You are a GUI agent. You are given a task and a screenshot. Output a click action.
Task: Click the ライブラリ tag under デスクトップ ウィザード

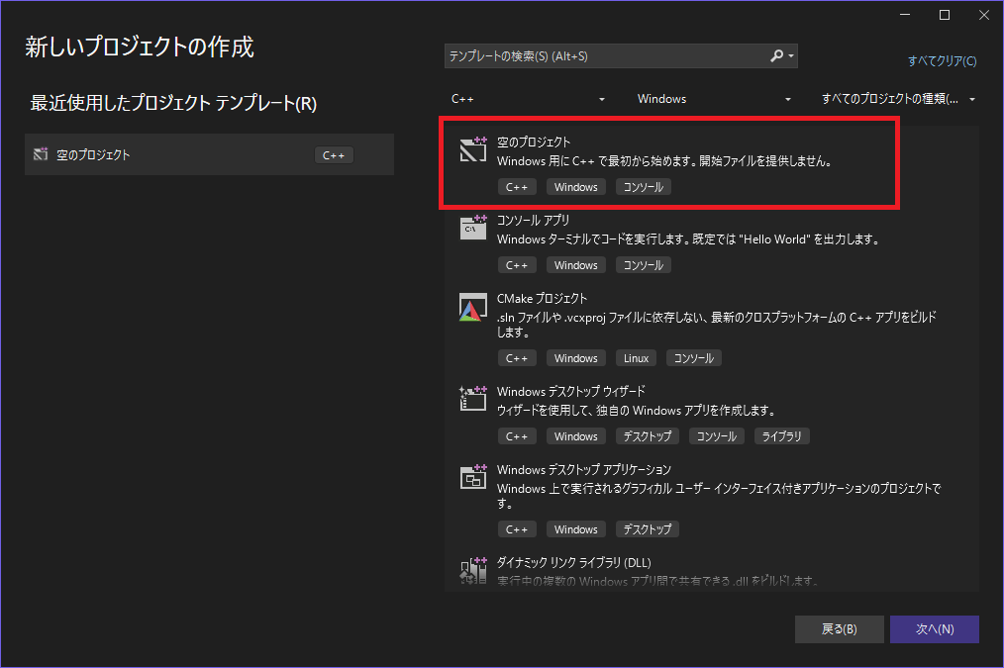pos(782,435)
